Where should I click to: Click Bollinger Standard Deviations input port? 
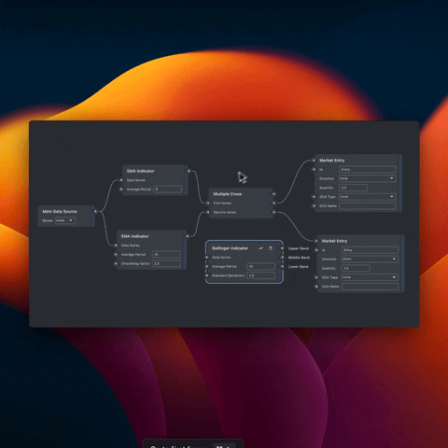(x=206, y=275)
